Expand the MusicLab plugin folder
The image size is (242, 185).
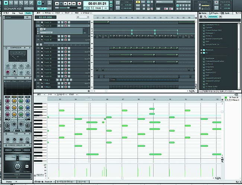point(201,50)
